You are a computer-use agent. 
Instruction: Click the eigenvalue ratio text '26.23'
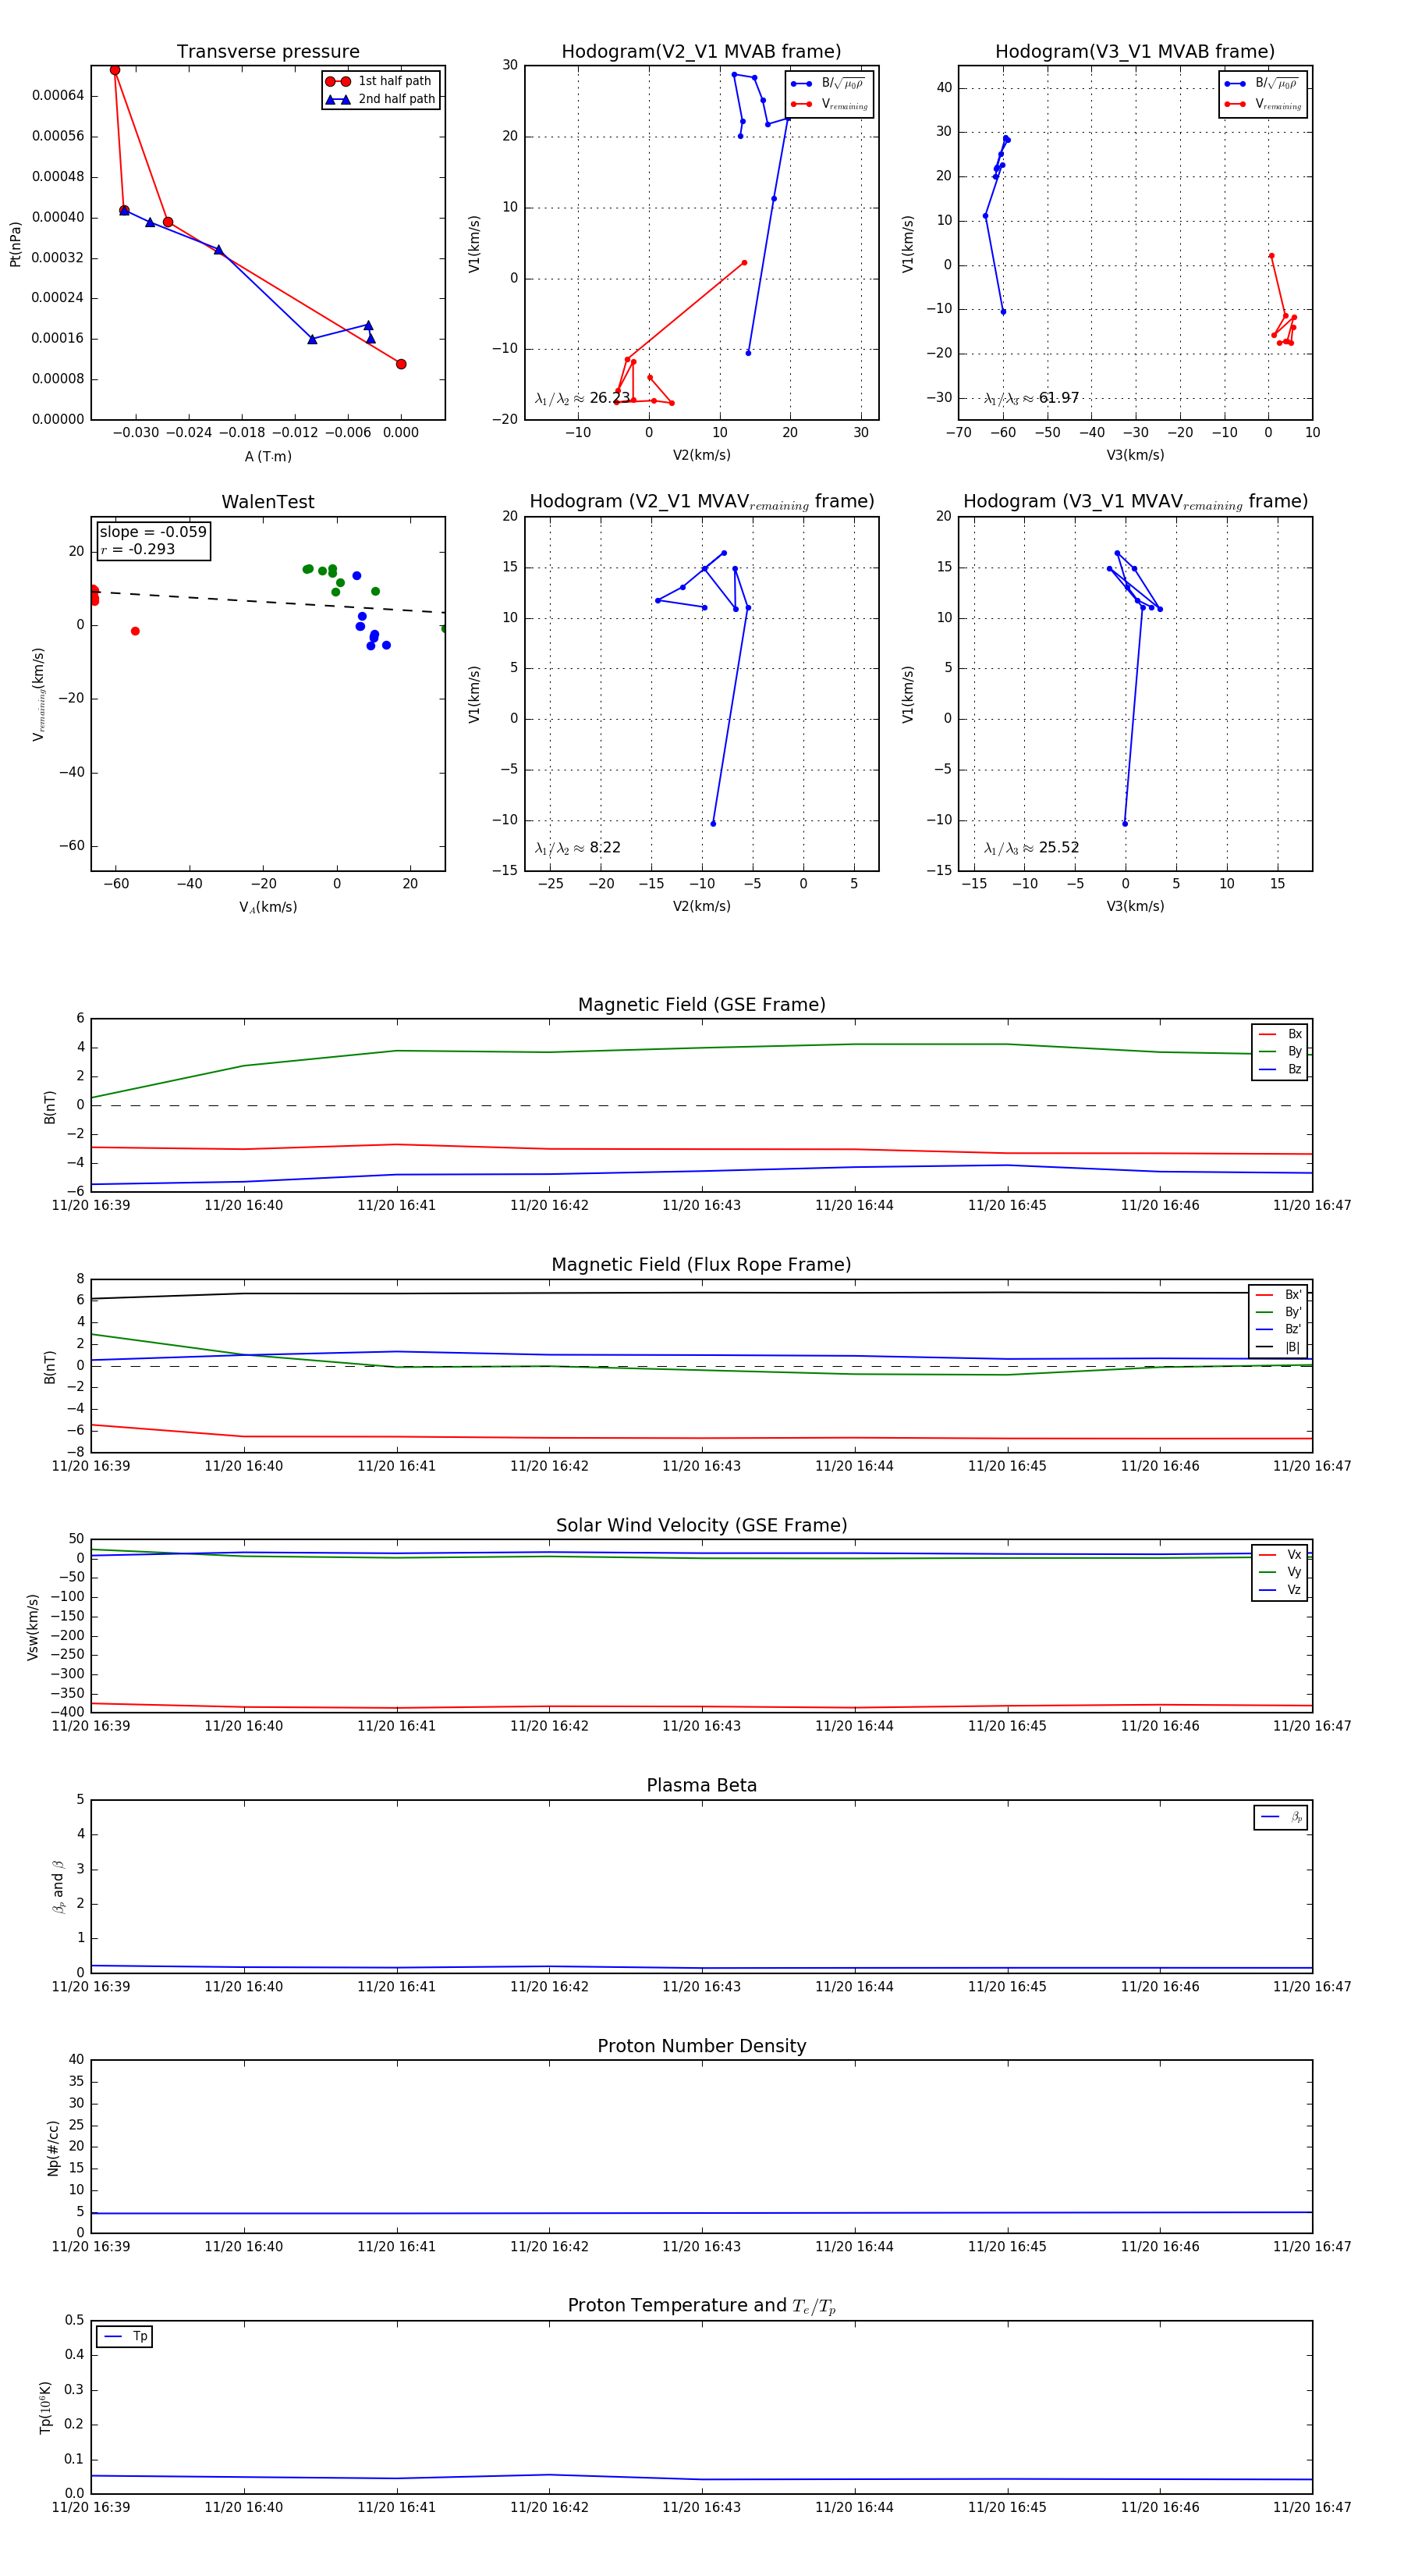(x=609, y=398)
